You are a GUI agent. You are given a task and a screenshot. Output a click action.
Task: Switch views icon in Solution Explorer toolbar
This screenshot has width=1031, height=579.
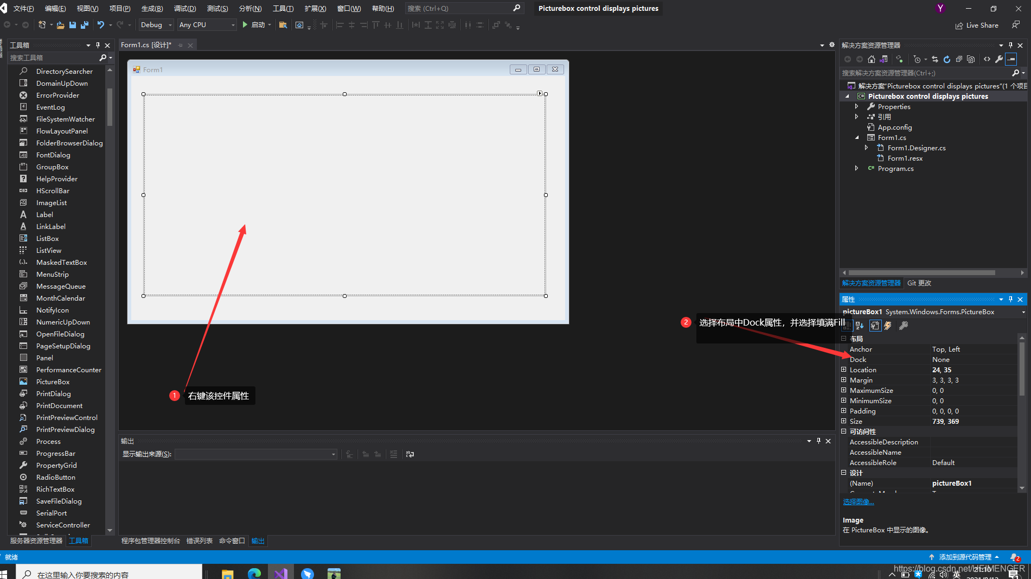click(884, 59)
